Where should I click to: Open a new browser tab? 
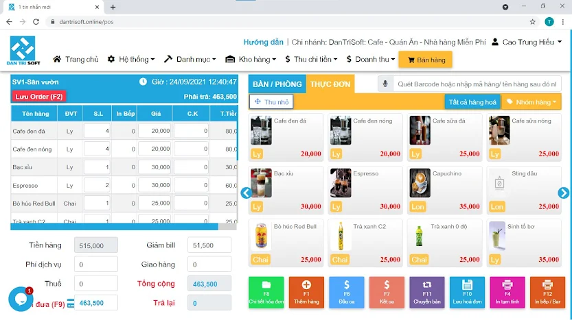[113, 7]
